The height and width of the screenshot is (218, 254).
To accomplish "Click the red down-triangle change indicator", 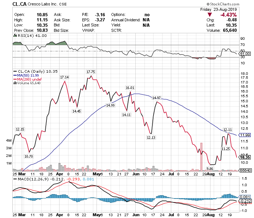I will pos(210,15).
